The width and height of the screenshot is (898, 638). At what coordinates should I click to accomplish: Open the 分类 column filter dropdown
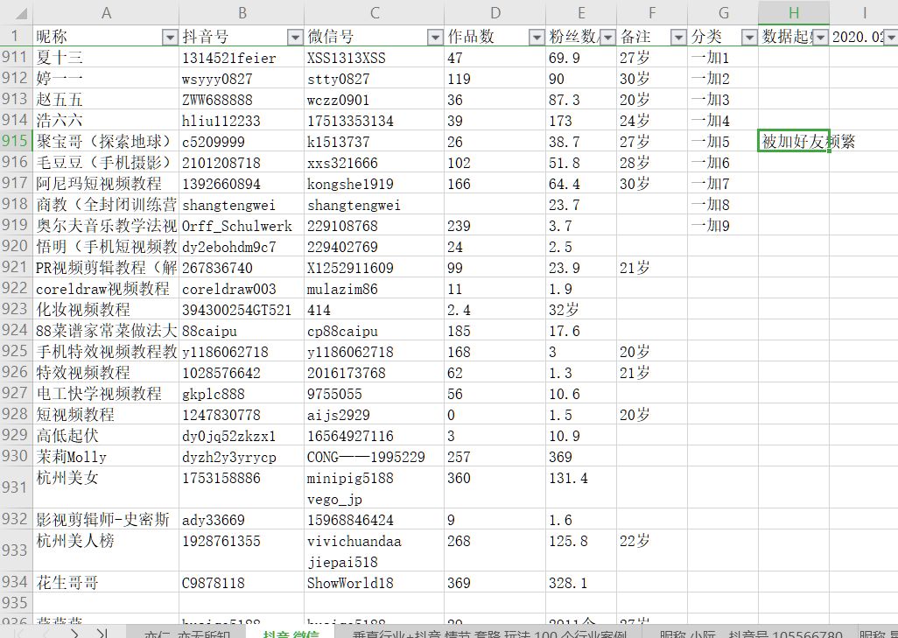[x=749, y=38]
